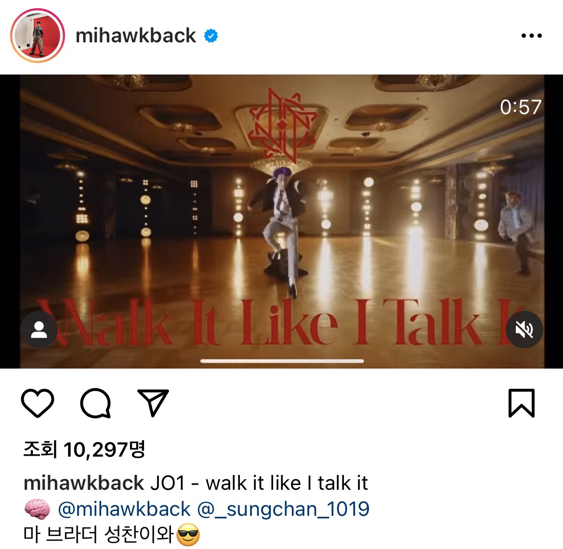Open comments with speech bubble icon

click(95, 403)
